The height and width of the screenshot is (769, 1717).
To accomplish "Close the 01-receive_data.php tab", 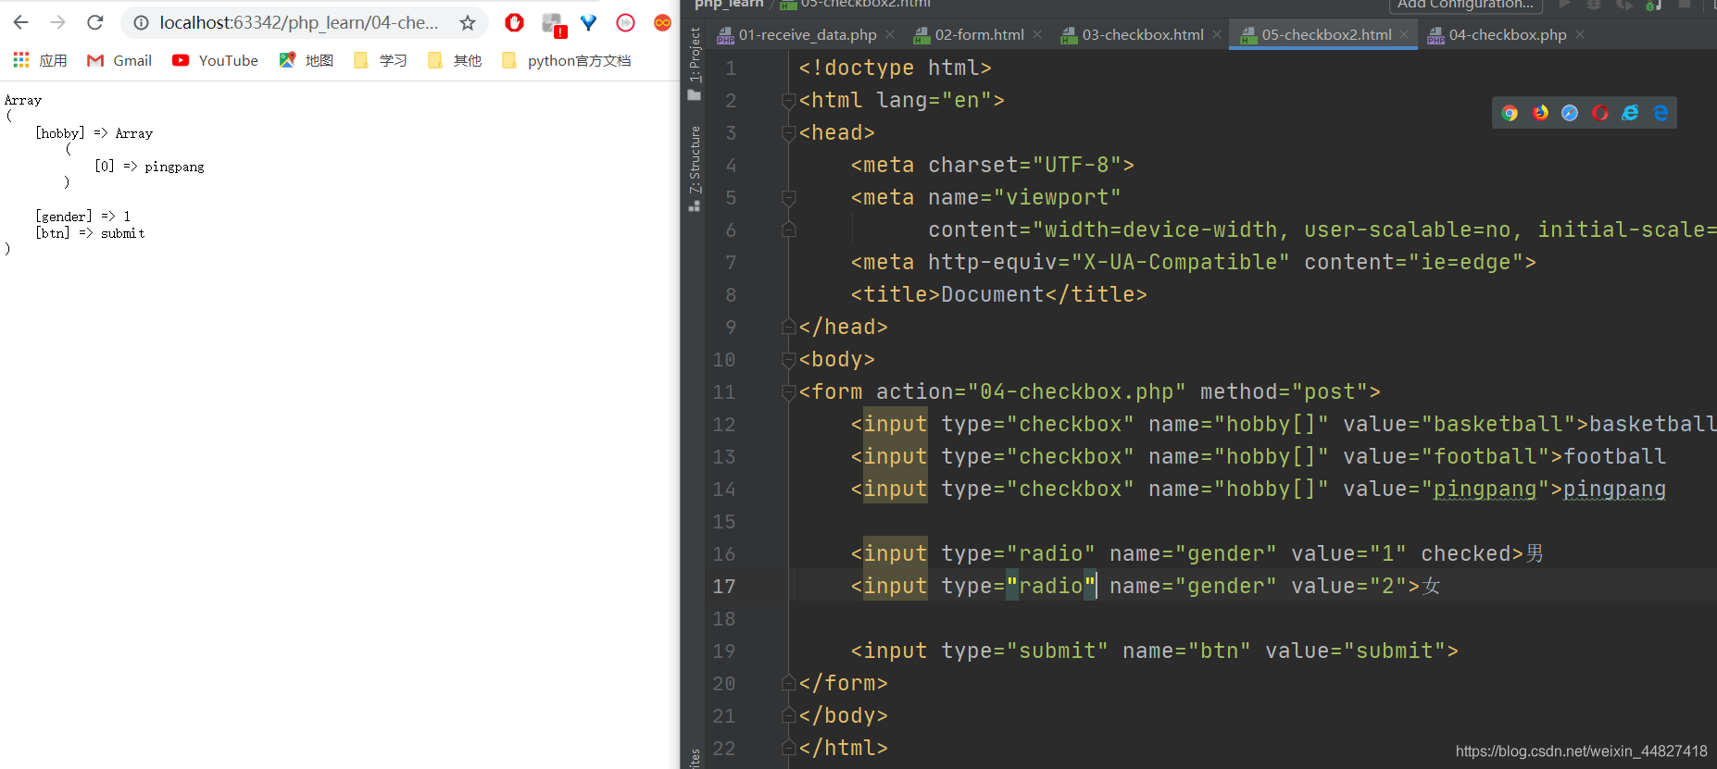I will (x=890, y=34).
